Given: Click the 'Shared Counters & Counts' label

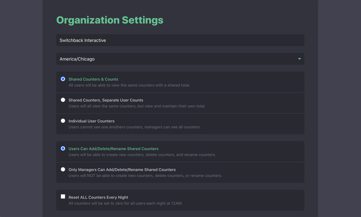Looking at the screenshot, I should click(x=93, y=79).
